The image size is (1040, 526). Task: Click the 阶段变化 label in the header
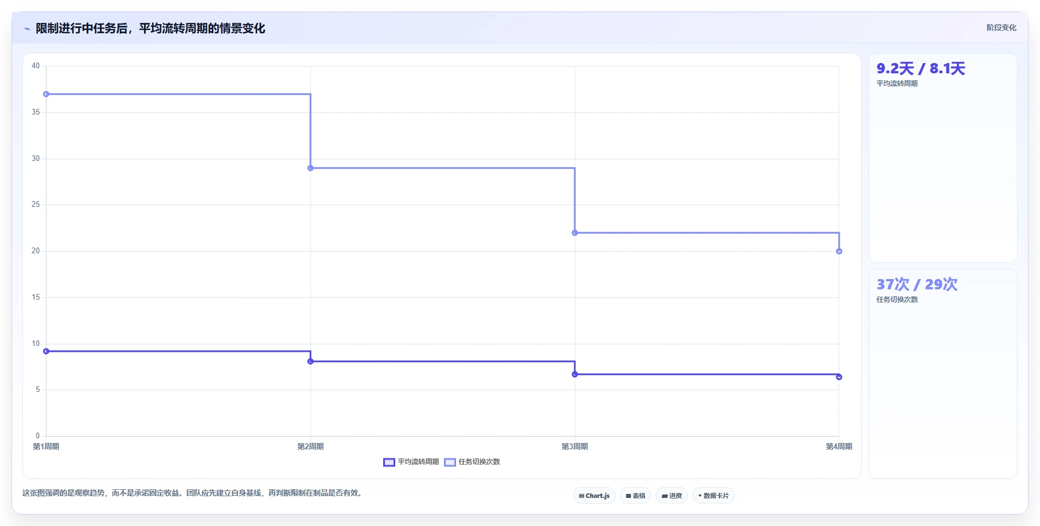click(x=1001, y=28)
